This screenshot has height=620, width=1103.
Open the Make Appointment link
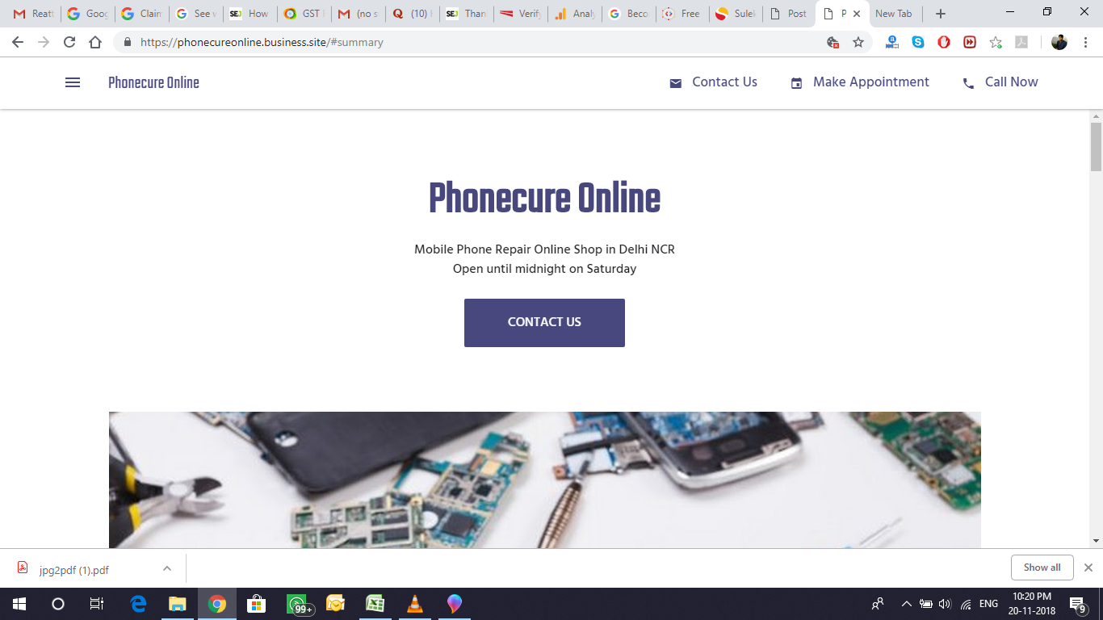(x=870, y=82)
